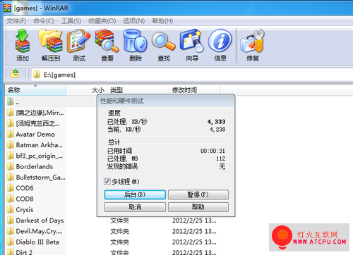This screenshot has width=353, height=255.
Task: Toggle the 多线程 (Multithreading) checkbox
Action: pos(107,181)
